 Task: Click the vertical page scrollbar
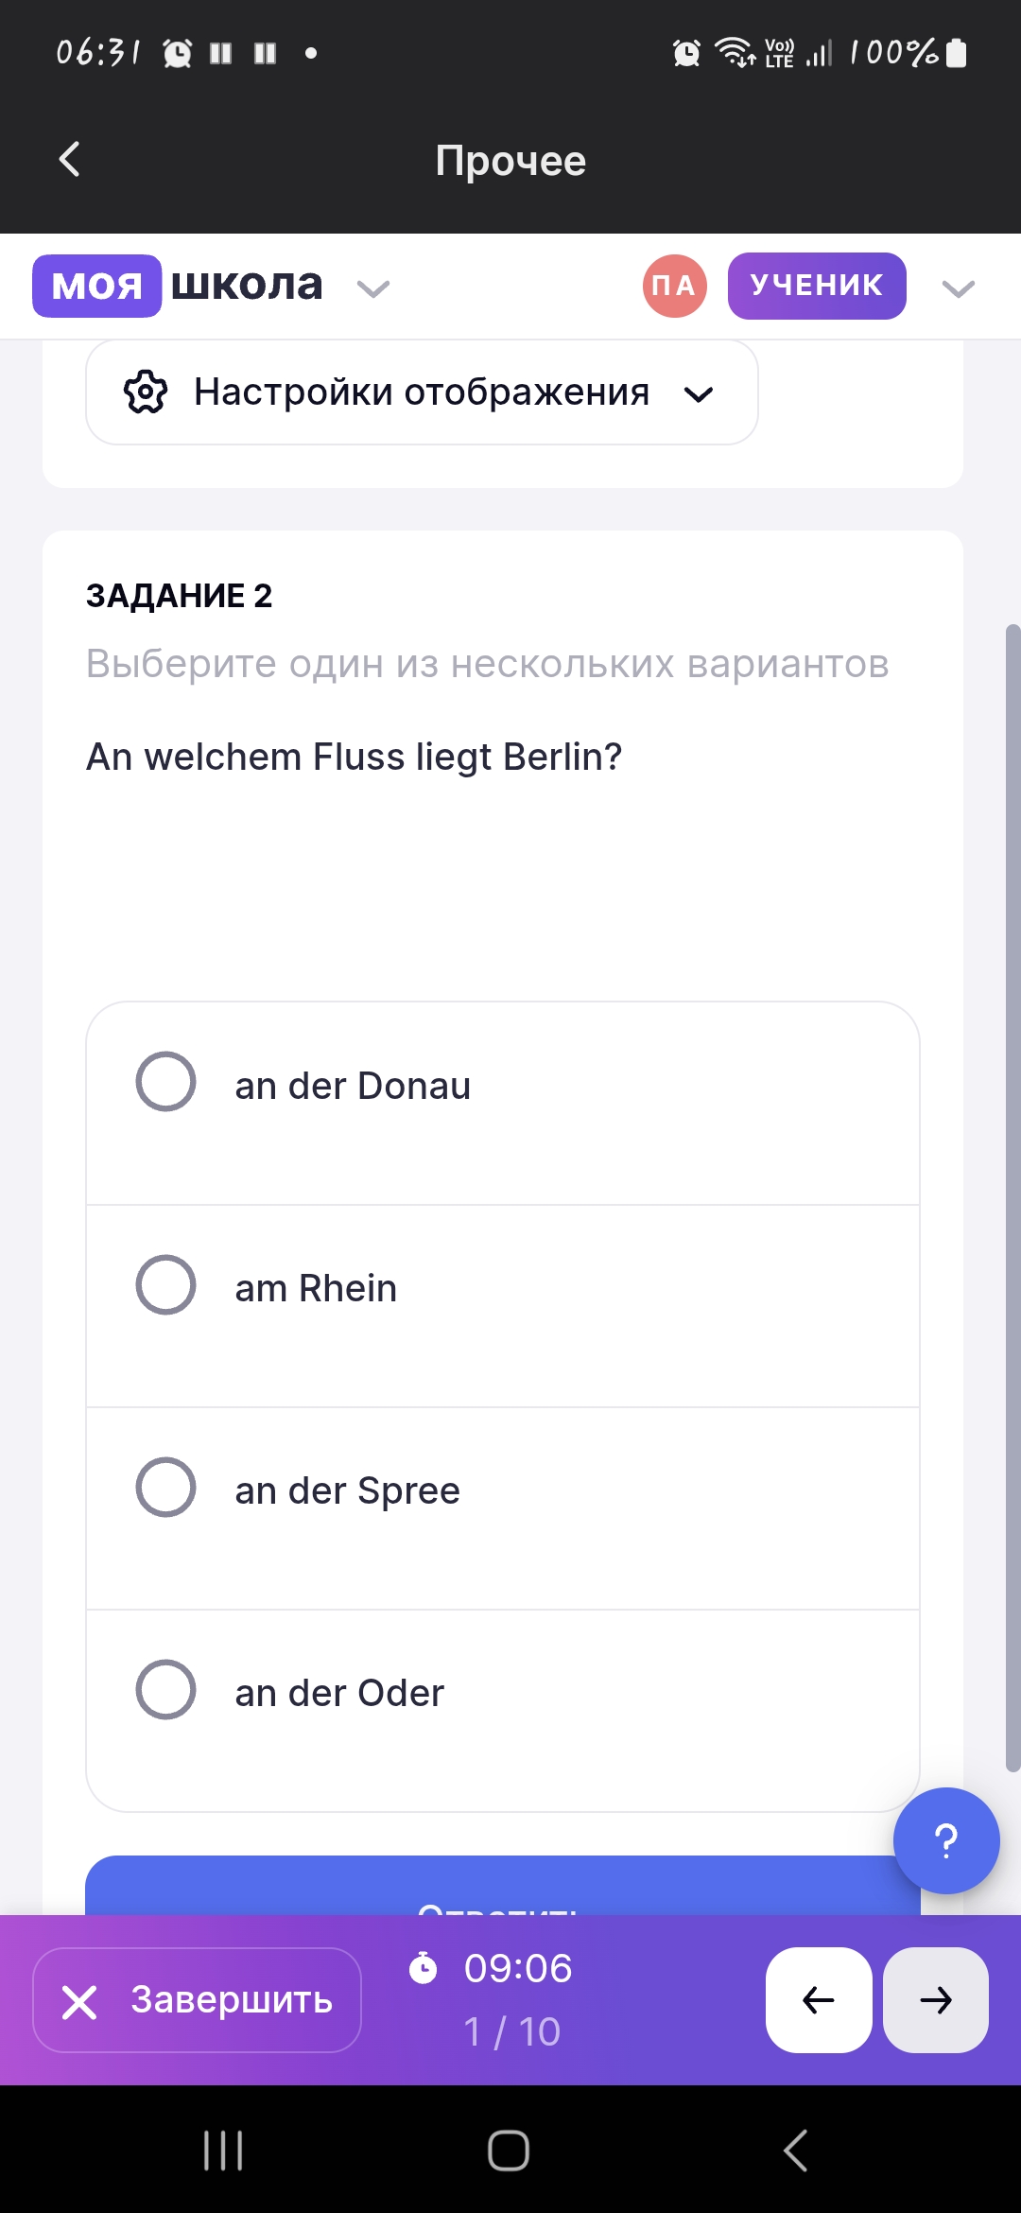click(x=1012, y=1197)
